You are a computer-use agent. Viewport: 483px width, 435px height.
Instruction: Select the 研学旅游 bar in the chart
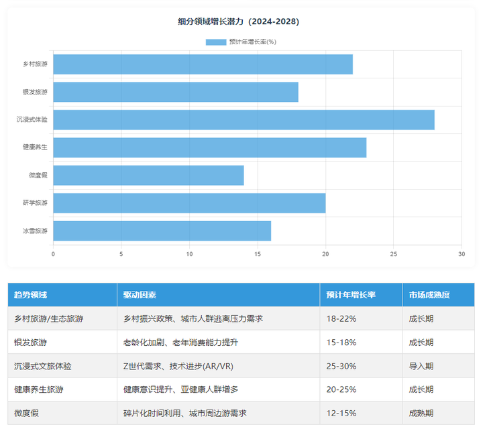(x=189, y=203)
